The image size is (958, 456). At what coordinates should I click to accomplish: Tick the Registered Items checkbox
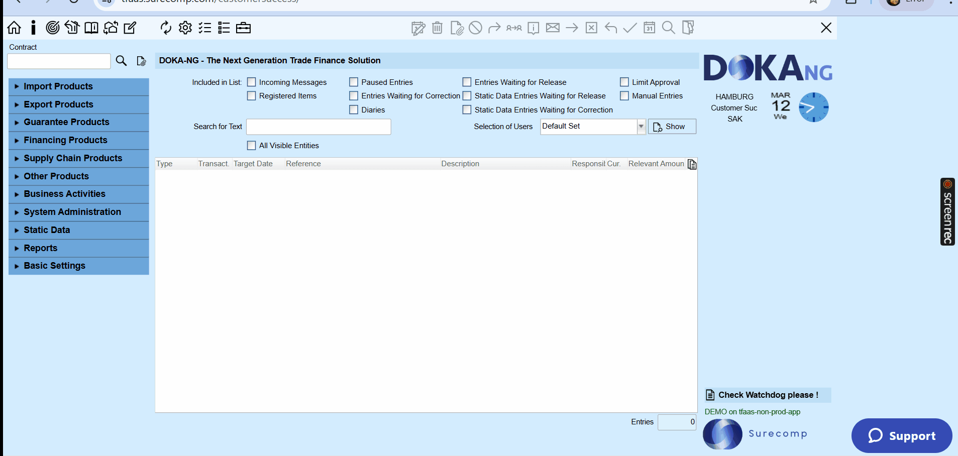[252, 95]
